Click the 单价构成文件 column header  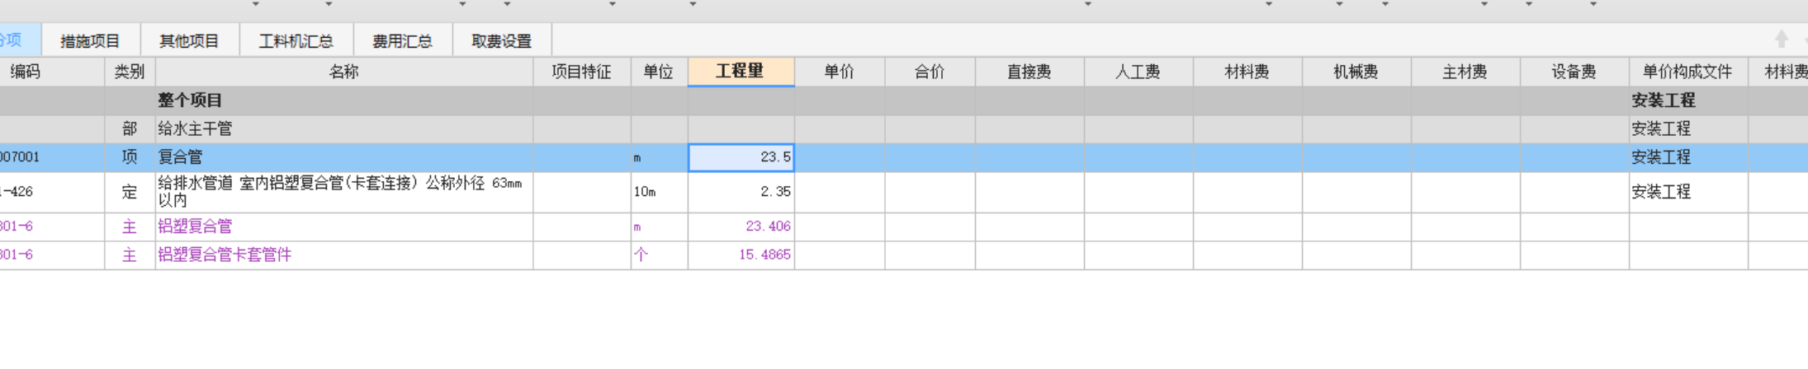(x=1687, y=72)
